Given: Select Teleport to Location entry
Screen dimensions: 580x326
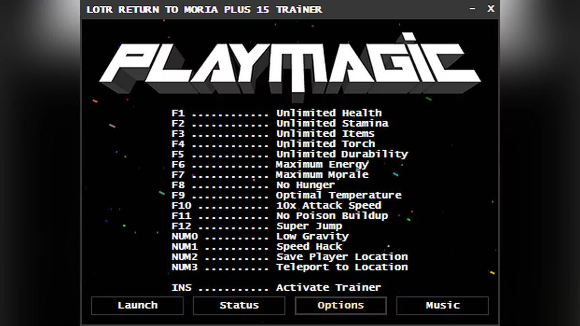Looking at the screenshot, I should point(342,267).
